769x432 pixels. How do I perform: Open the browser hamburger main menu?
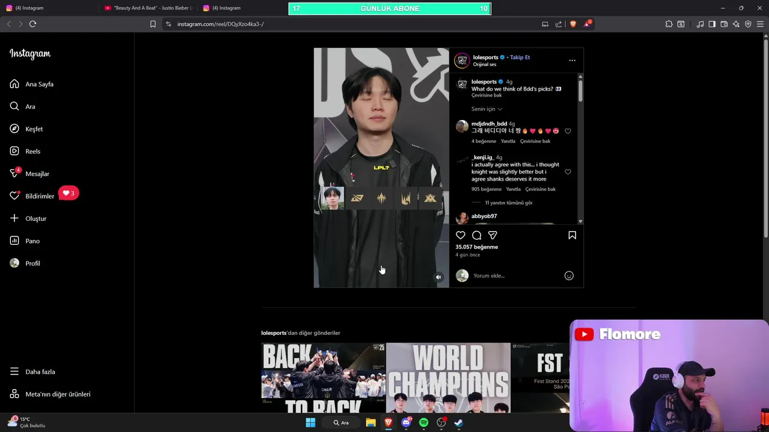(x=760, y=24)
